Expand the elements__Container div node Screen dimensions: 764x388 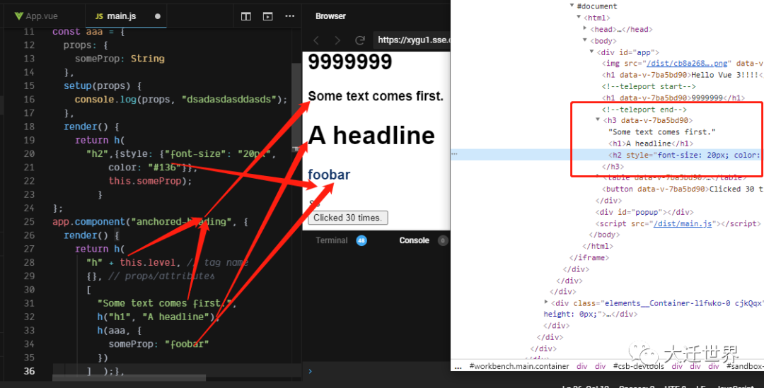pos(546,302)
